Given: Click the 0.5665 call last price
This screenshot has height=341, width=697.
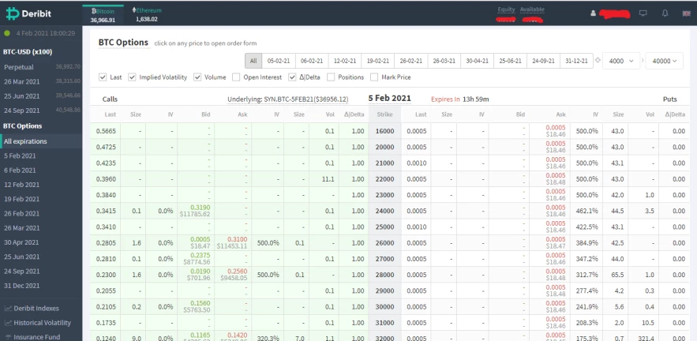Looking at the screenshot, I should [x=105, y=131].
